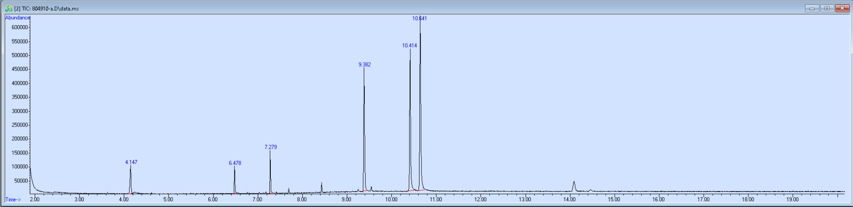Click the x-axis tick 8.00
This screenshot has width=853, height=207.
point(302,199)
